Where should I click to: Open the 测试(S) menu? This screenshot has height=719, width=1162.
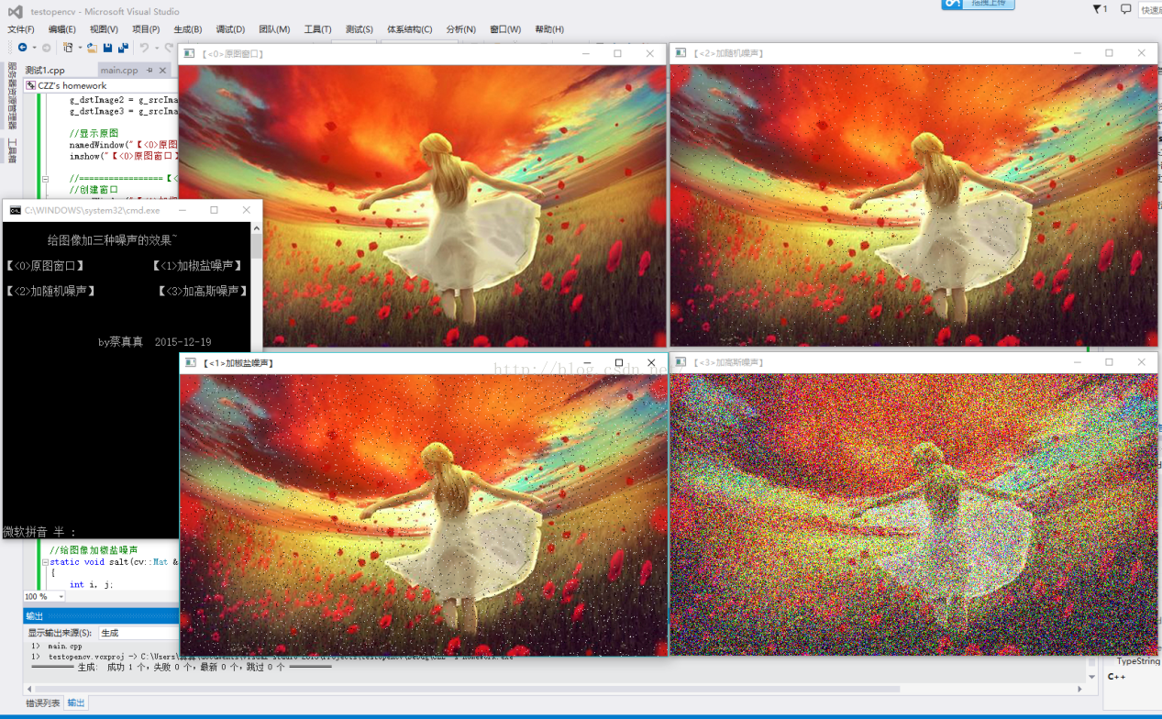359,29
